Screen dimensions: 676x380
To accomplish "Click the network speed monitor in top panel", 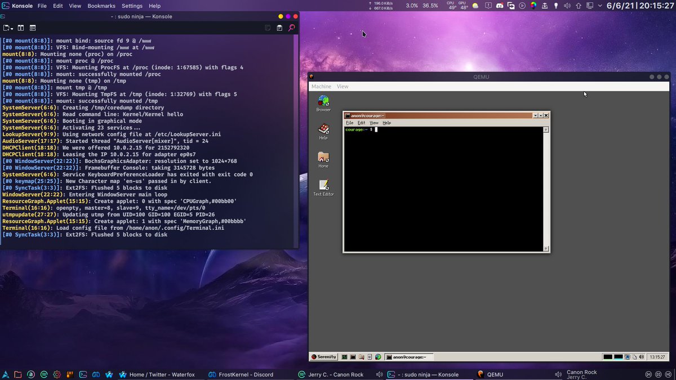I will [382, 6].
